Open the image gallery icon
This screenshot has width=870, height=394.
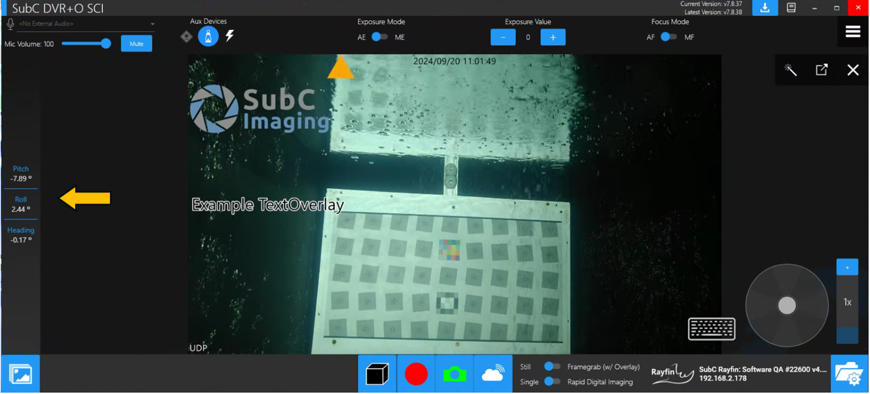20,375
